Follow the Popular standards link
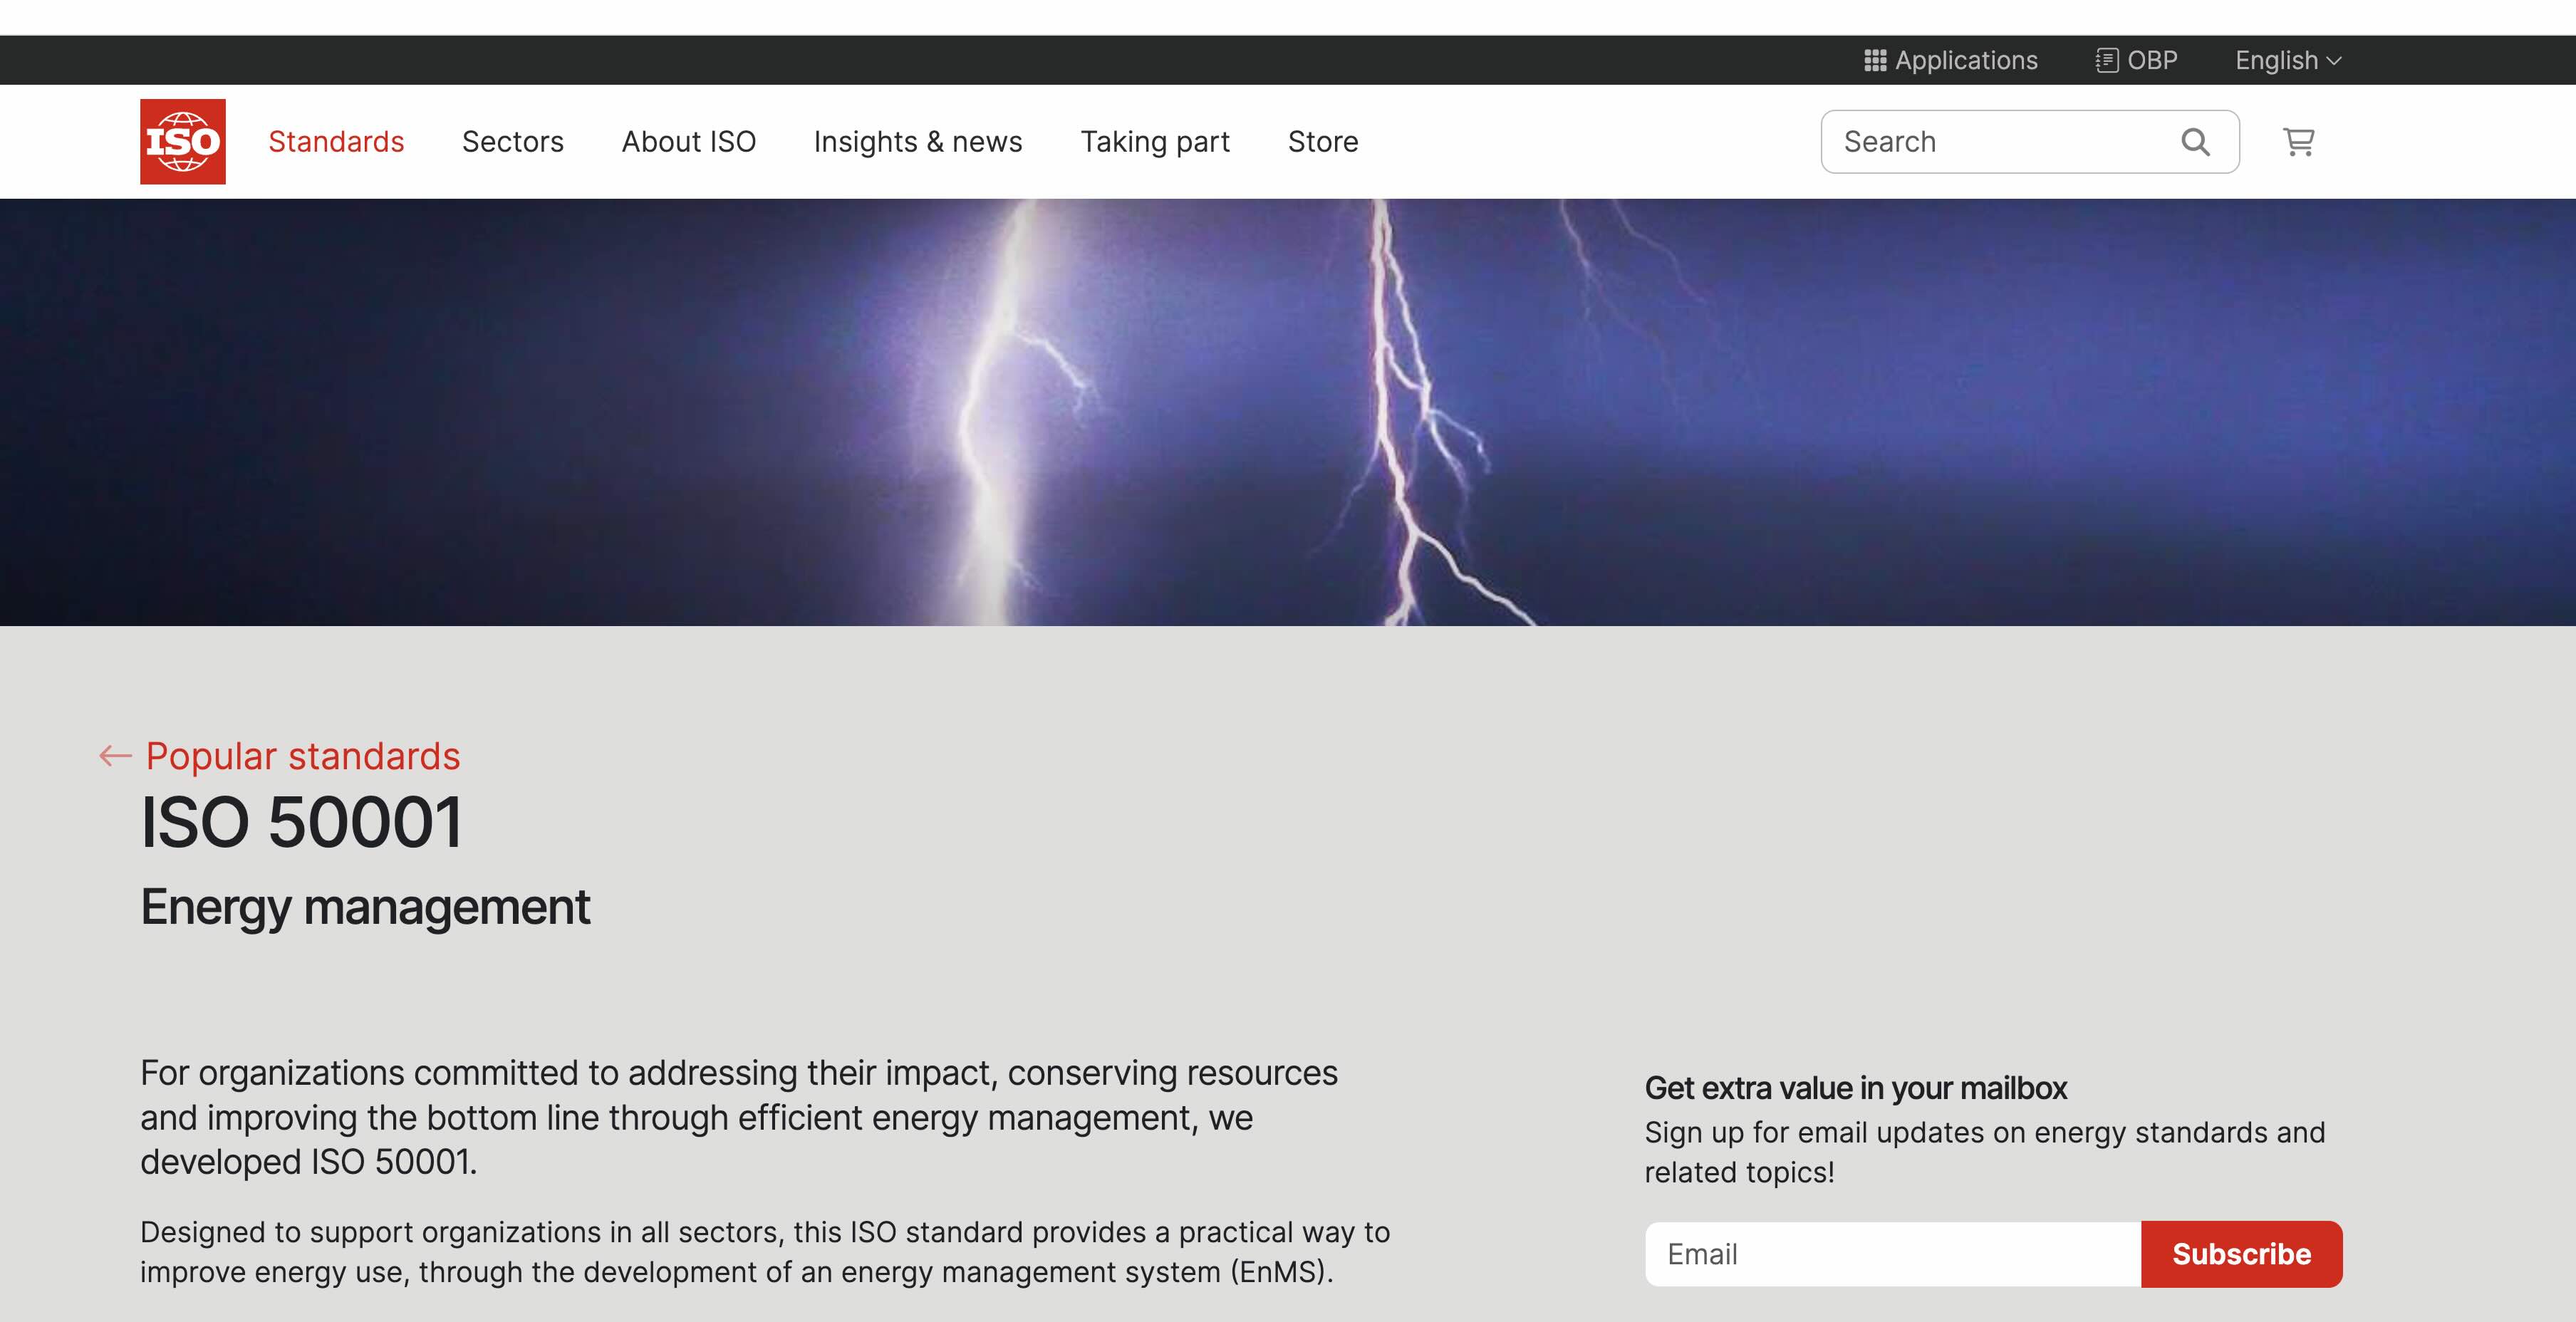The width and height of the screenshot is (2576, 1322). (303, 756)
